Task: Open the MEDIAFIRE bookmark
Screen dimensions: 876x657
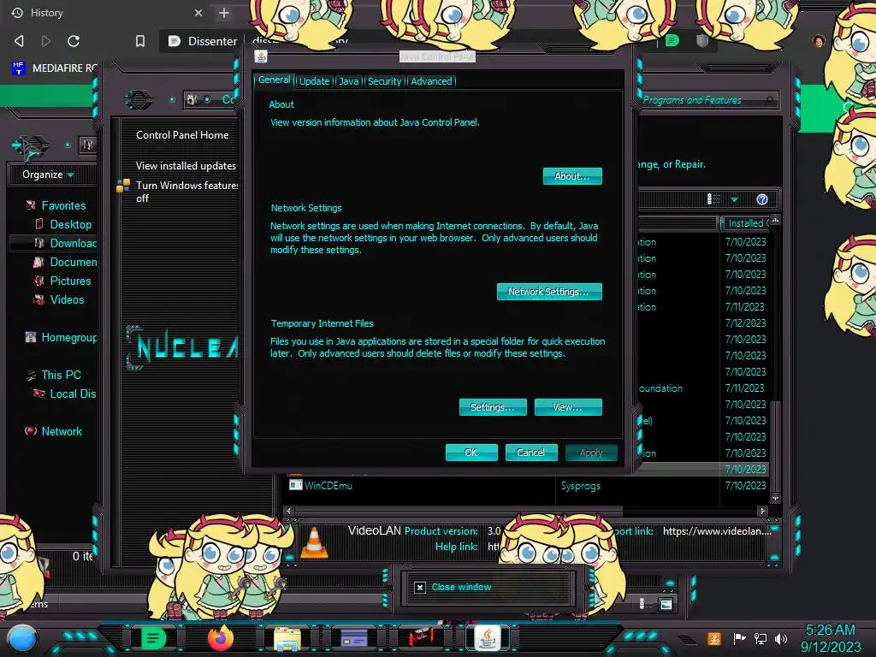Action: pos(55,68)
